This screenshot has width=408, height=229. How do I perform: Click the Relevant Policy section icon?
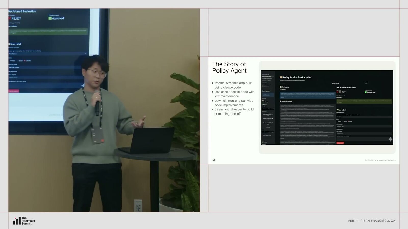click(x=281, y=101)
